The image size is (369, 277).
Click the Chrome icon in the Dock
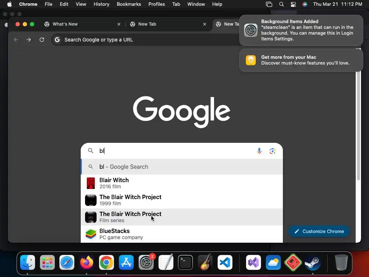106,263
